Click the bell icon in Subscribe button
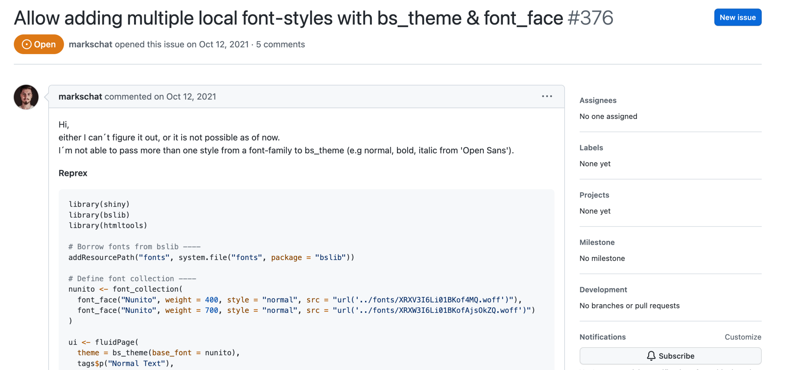Viewport: 786px width, 370px height. coord(651,356)
